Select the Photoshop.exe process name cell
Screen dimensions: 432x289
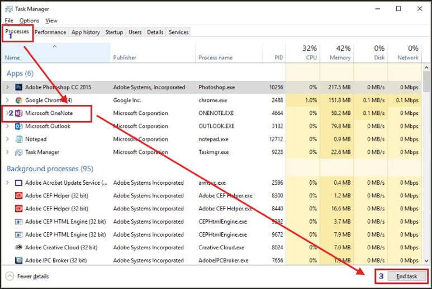(x=216, y=88)
